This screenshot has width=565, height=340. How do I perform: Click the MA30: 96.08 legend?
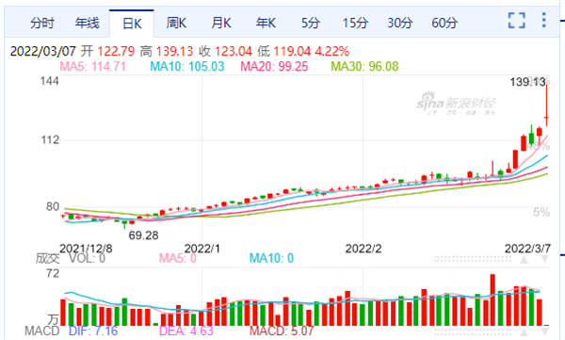tap(364, 67)
